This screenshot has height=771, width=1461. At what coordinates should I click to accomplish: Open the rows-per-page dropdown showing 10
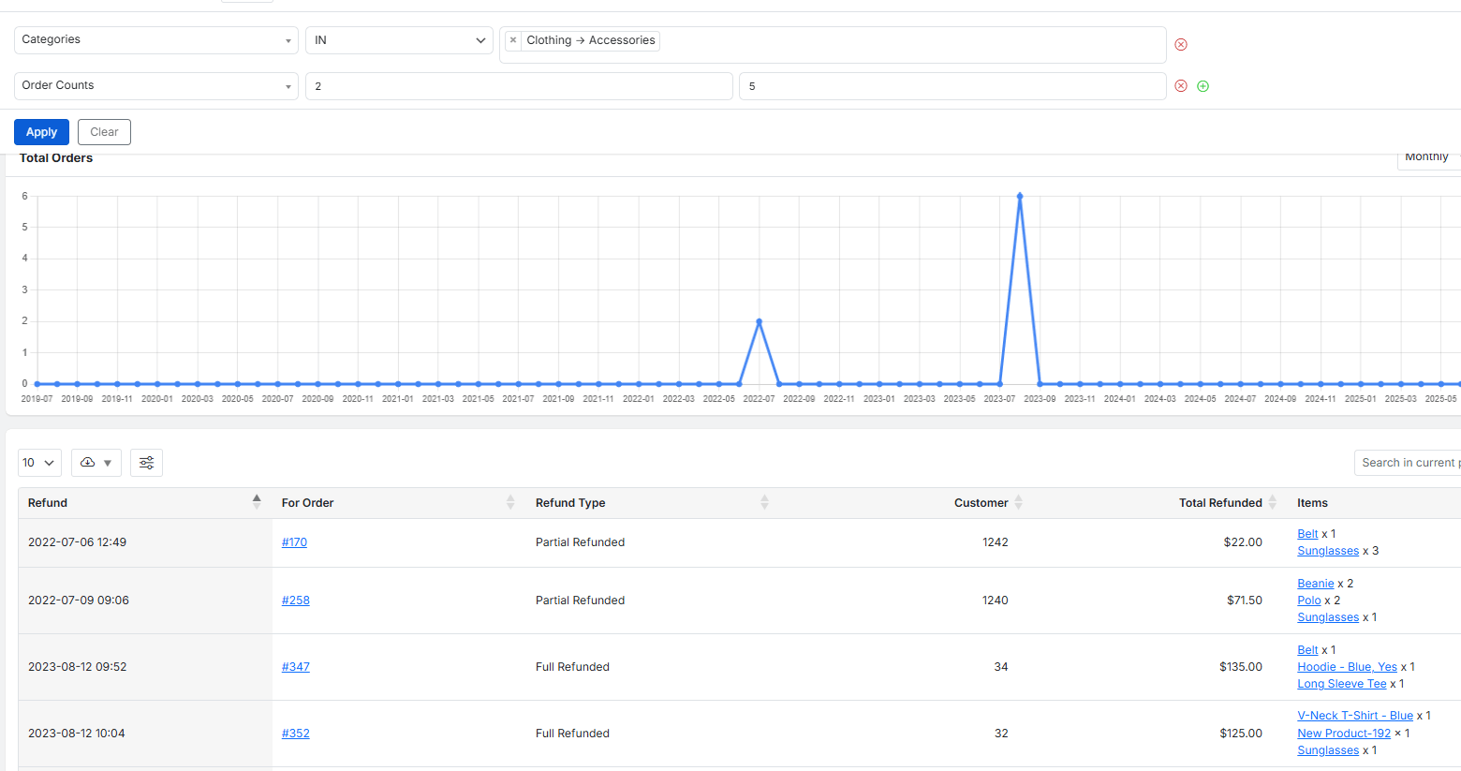(x=39, y=462)
